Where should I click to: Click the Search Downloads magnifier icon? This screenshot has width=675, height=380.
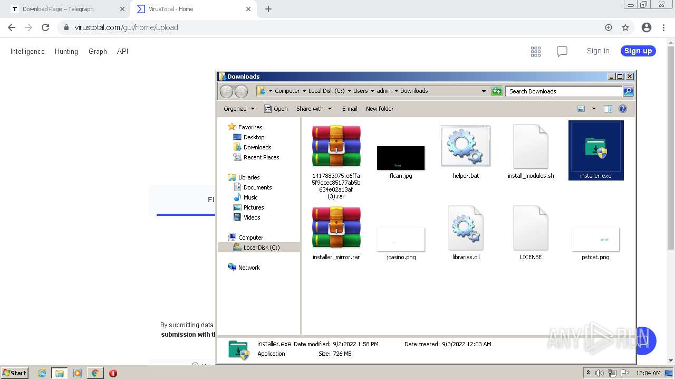(x=628, y=91)
